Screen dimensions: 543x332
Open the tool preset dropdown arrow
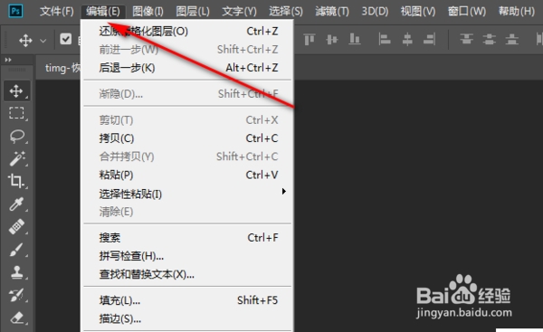(43, 41)
